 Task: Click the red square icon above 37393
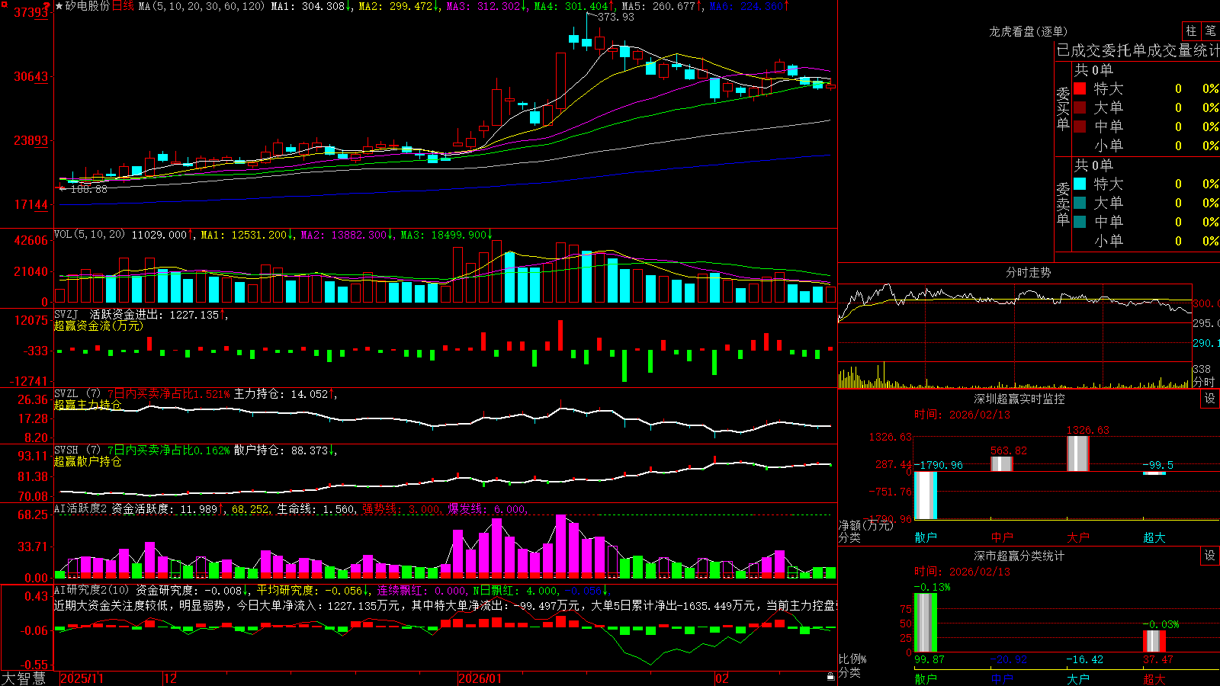tap(5, 5)
